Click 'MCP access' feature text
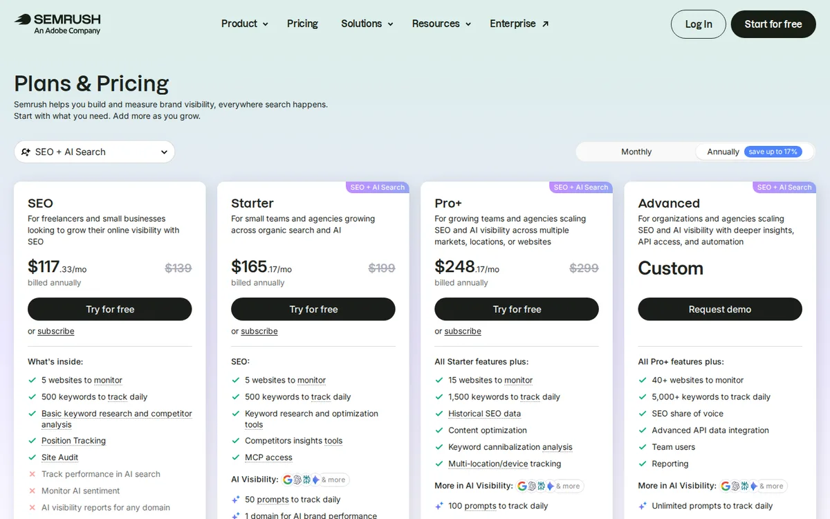 (x=268, y=457)
